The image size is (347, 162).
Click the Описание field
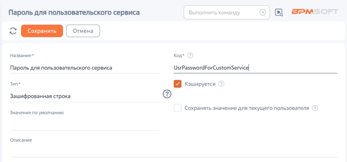pyautogui.click(x=174, y=152)
